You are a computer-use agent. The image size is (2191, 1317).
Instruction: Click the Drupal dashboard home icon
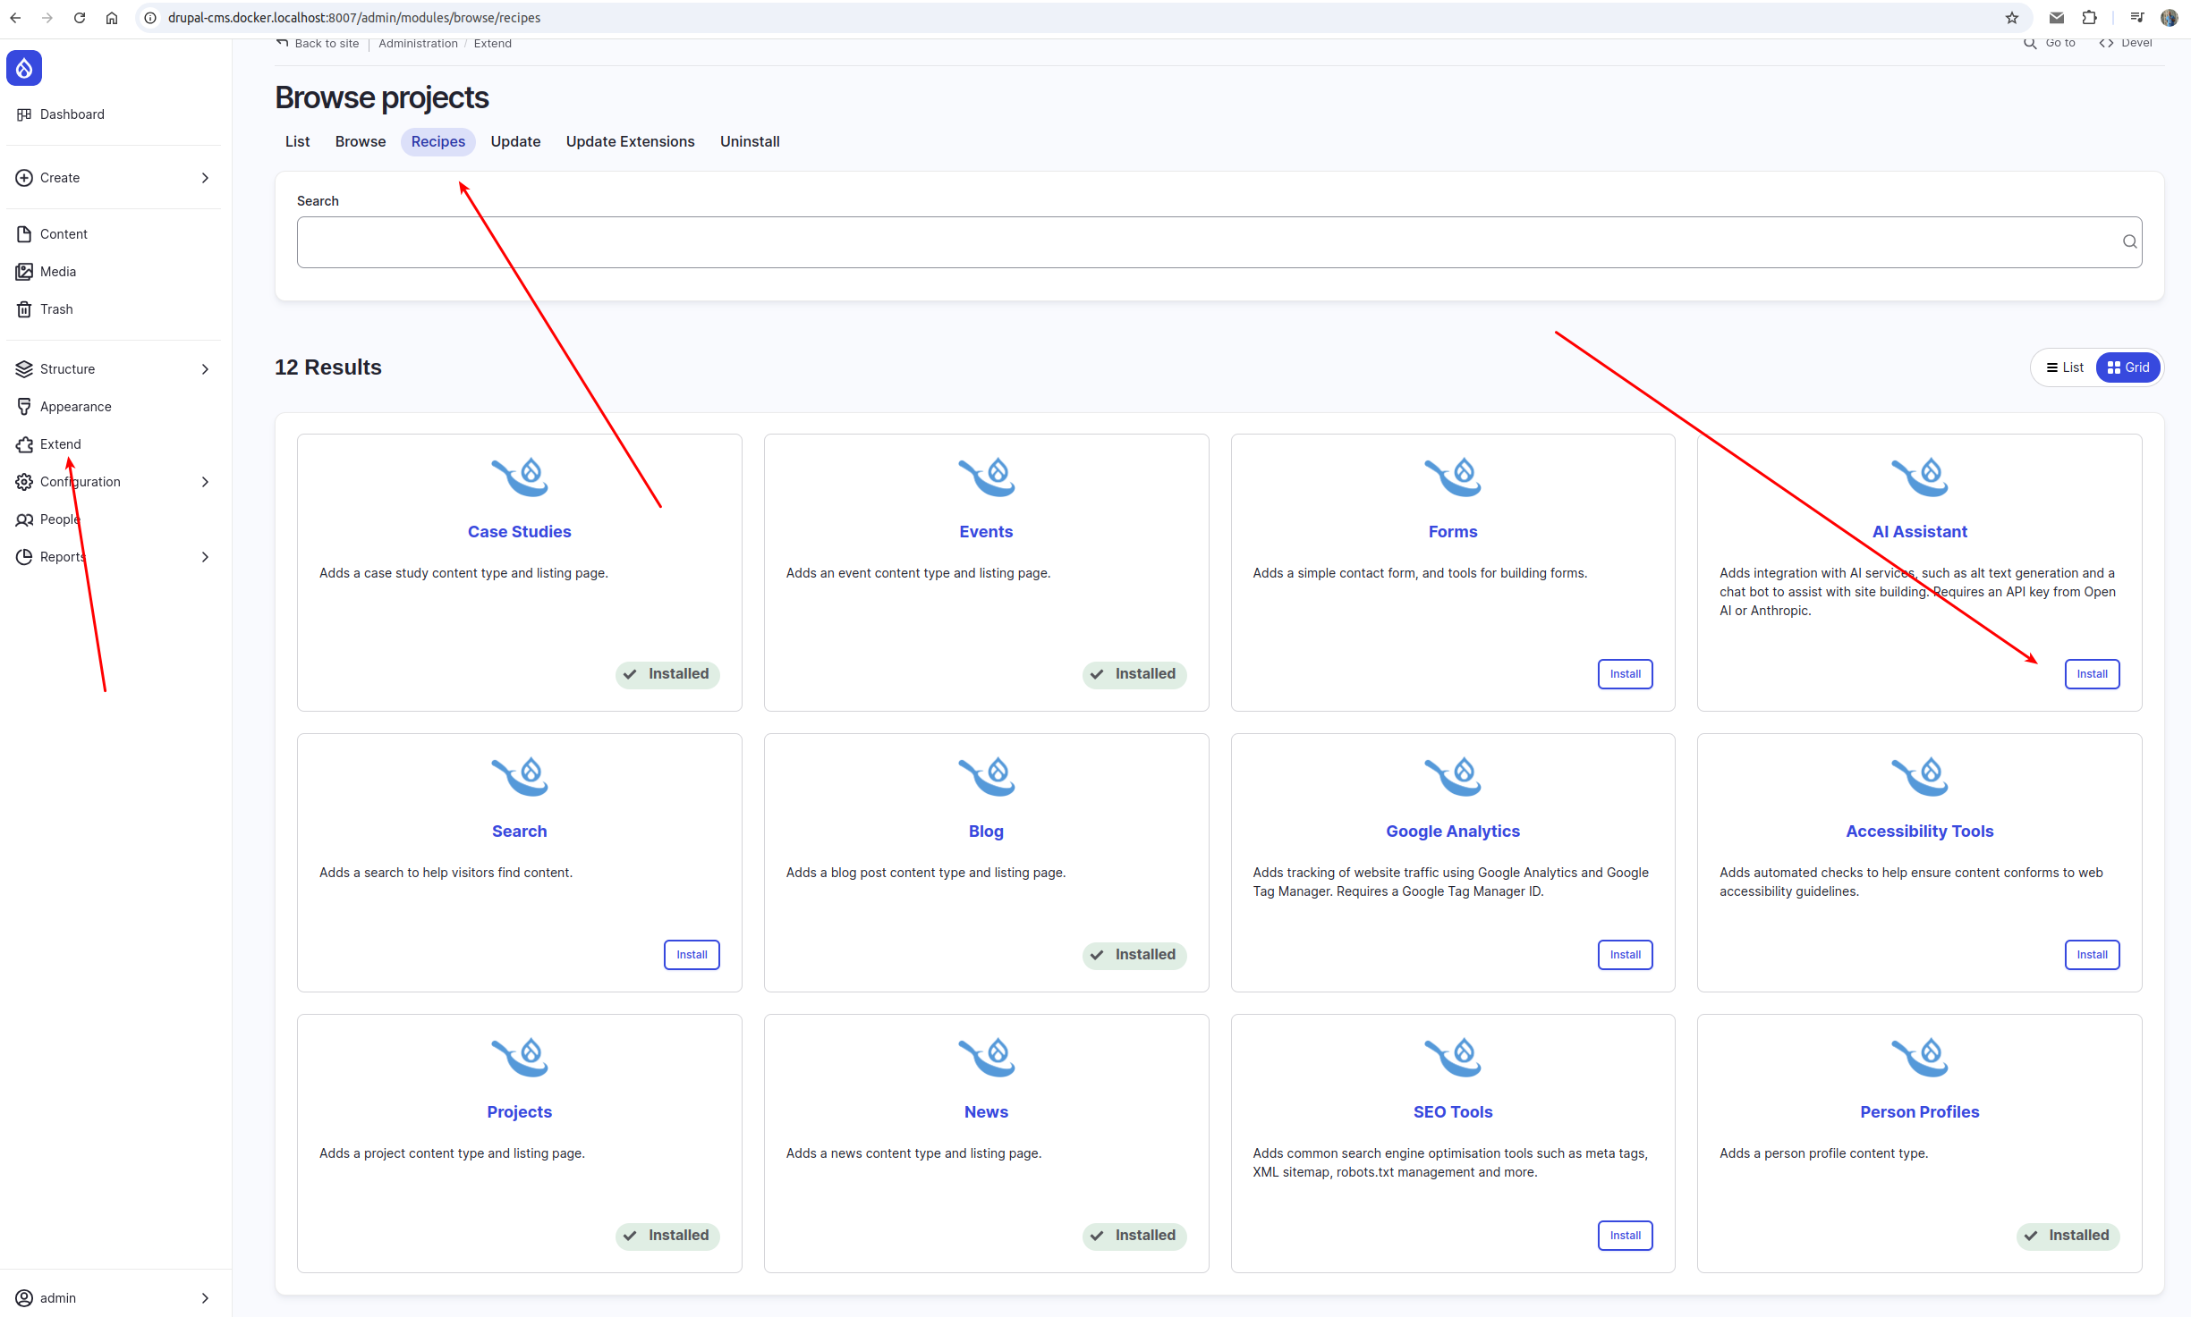(23, 67)
